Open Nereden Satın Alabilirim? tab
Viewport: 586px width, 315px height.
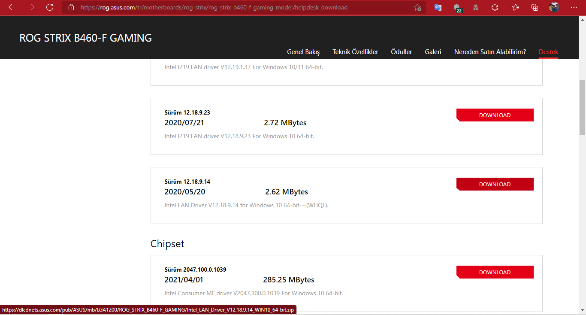(x=490, y=52)
